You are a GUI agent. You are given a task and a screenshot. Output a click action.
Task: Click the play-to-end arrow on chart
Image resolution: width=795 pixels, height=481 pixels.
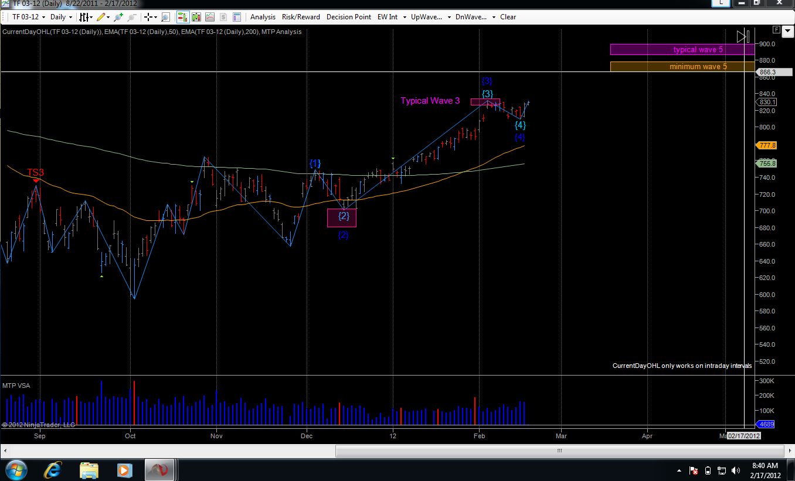(743, 36)
